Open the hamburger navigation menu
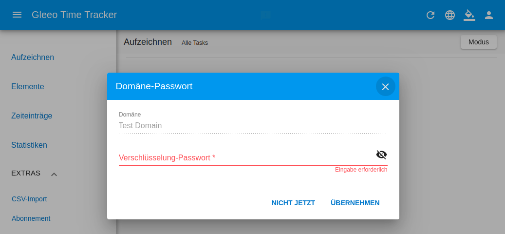This screenshot has height=234, width=505. click(x=17, y=15)
